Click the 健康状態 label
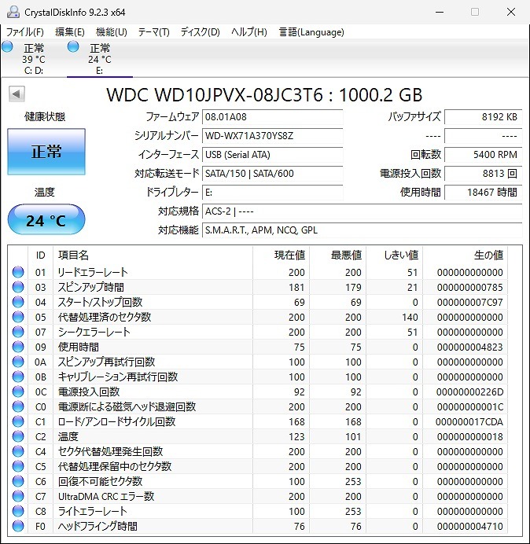Screen dimensions: 530x544 pos(45,116)
